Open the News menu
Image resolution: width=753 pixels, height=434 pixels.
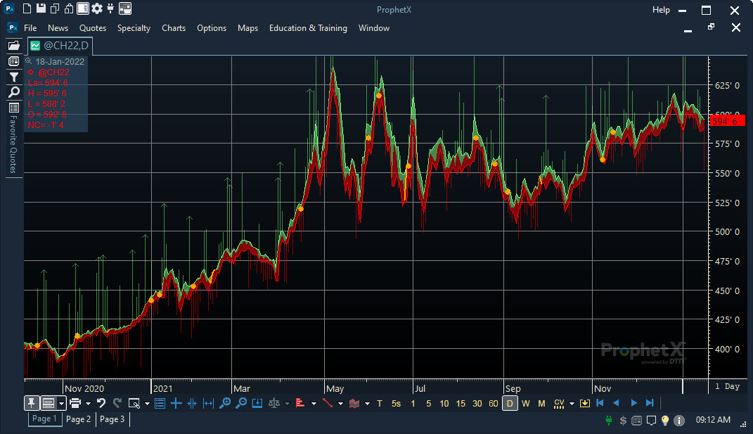58,28
